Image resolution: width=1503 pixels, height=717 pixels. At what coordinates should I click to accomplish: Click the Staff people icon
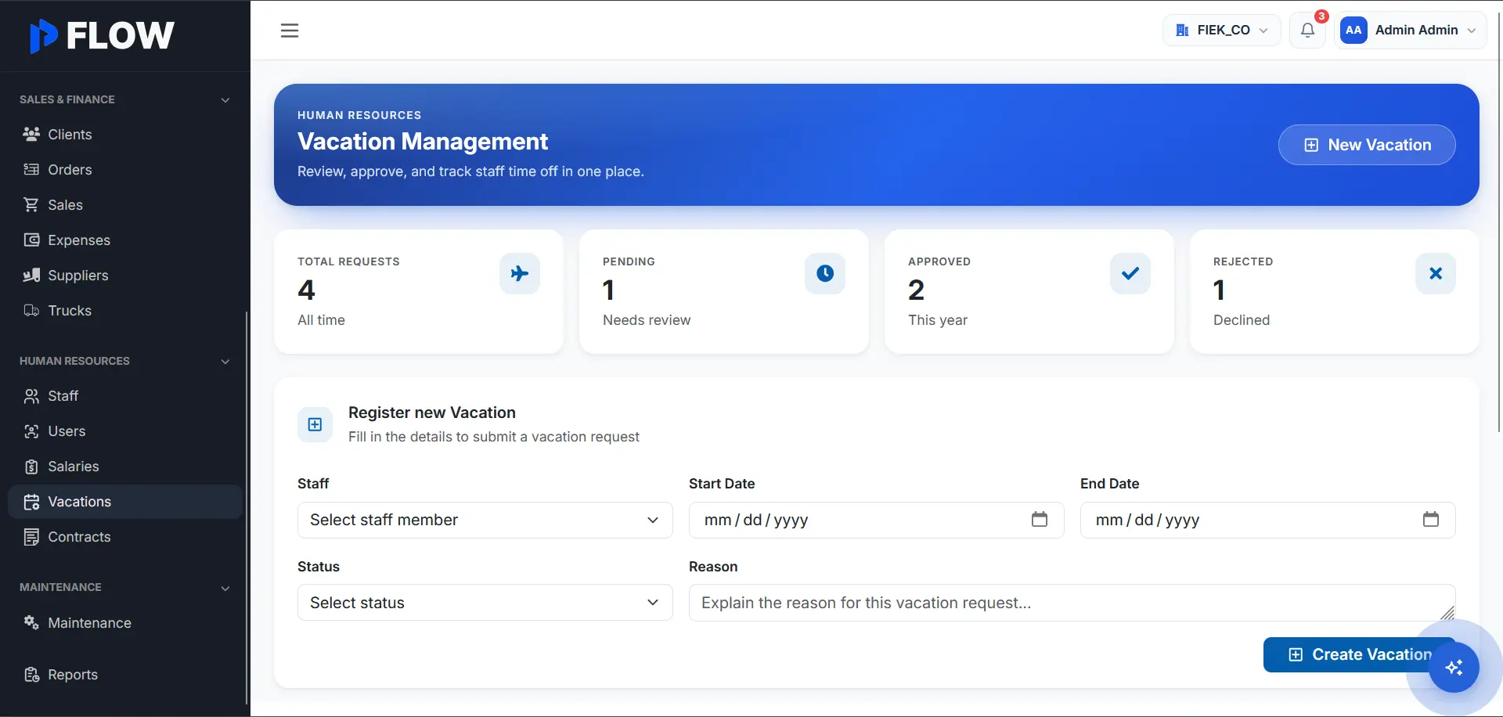click(x=31, y=396)
